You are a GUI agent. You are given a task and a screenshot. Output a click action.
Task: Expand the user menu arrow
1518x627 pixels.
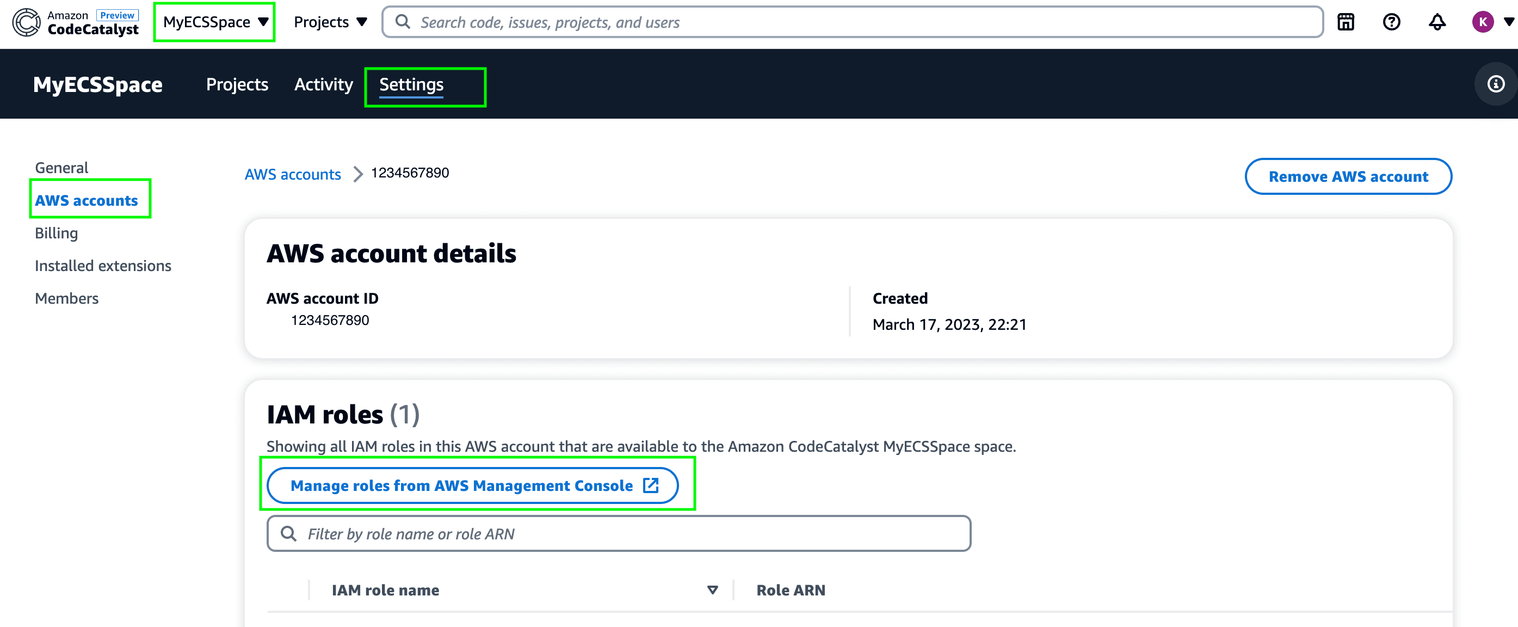click(x=1509, y=22)
